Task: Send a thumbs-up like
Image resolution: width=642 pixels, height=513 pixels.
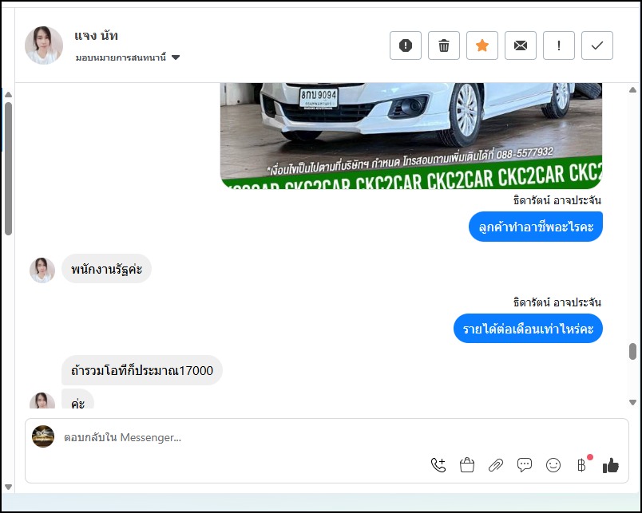Action: point(611,465)
